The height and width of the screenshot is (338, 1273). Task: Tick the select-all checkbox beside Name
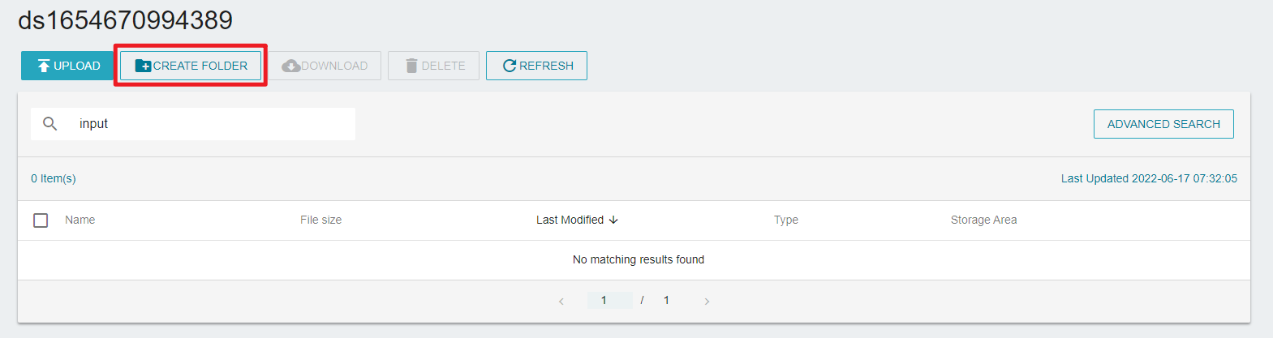tap(41, 220)
